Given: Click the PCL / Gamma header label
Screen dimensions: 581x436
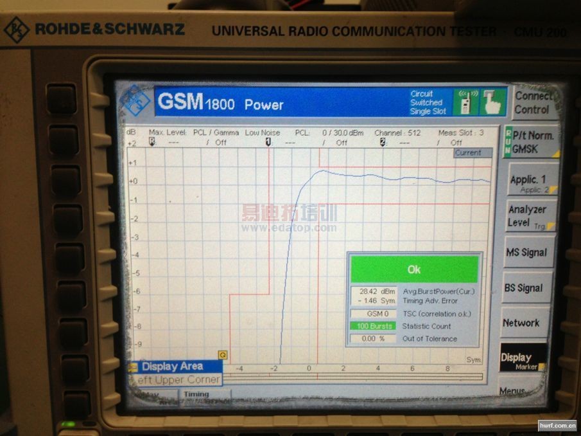Looking at the screenshot, I should tap(216, 132).
